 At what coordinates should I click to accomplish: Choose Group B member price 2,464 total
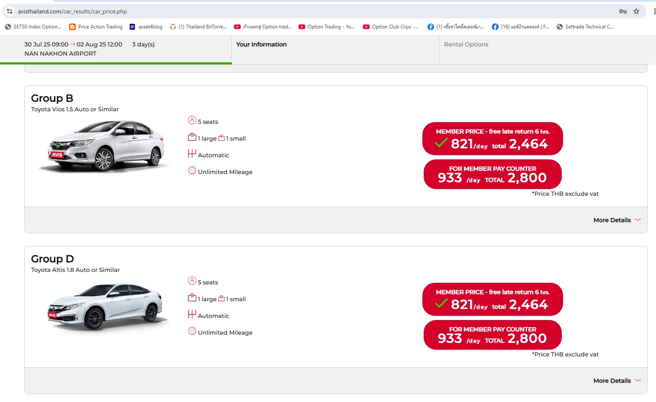coord(492,138)
